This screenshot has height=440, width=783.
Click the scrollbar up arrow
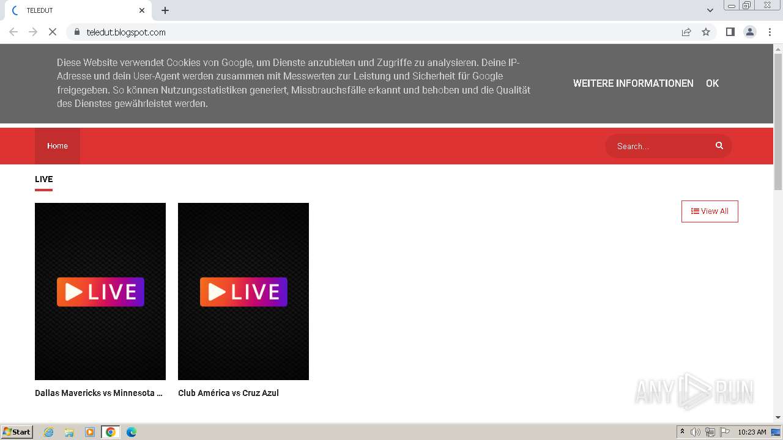778,48
